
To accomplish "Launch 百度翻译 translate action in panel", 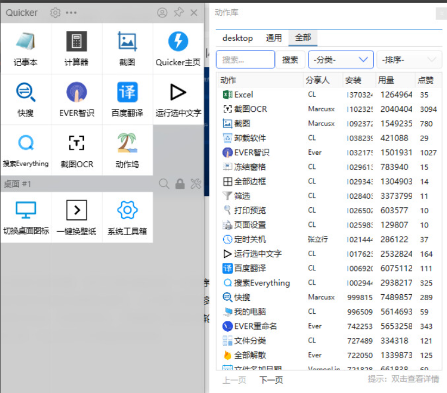I will coord(127,99).
